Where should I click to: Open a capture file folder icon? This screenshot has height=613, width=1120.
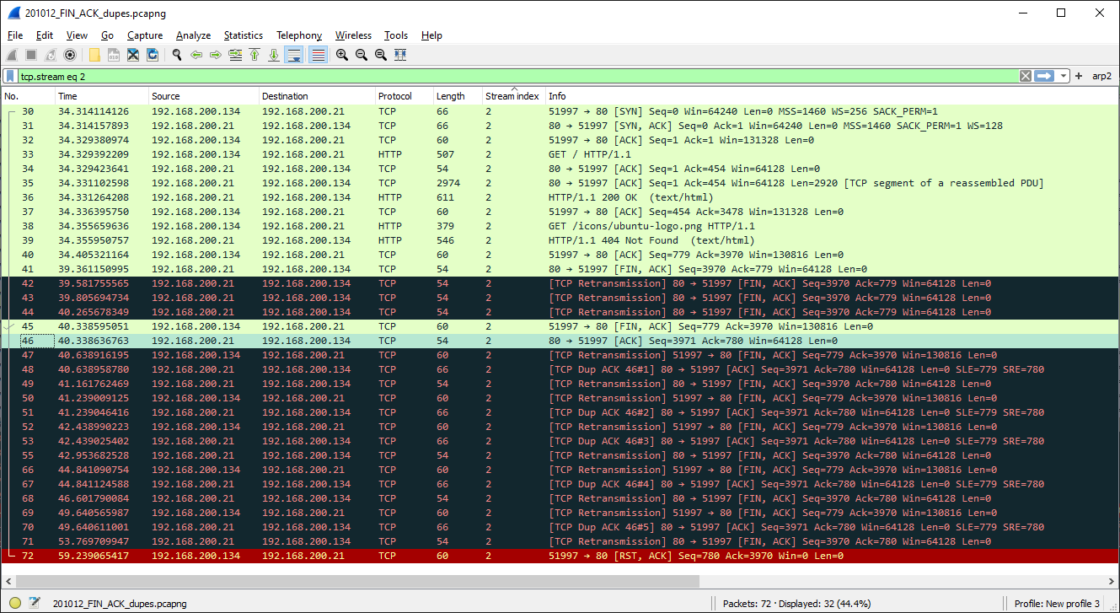[94, 55]
